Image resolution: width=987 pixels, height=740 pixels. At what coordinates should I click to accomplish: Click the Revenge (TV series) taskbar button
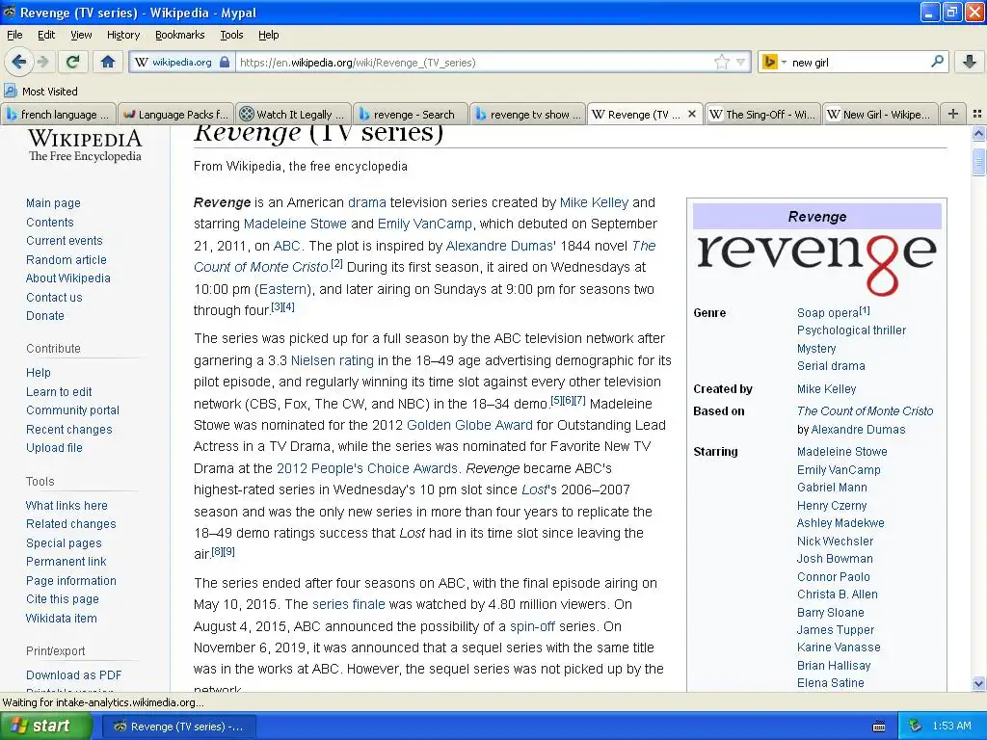point(178,727)
